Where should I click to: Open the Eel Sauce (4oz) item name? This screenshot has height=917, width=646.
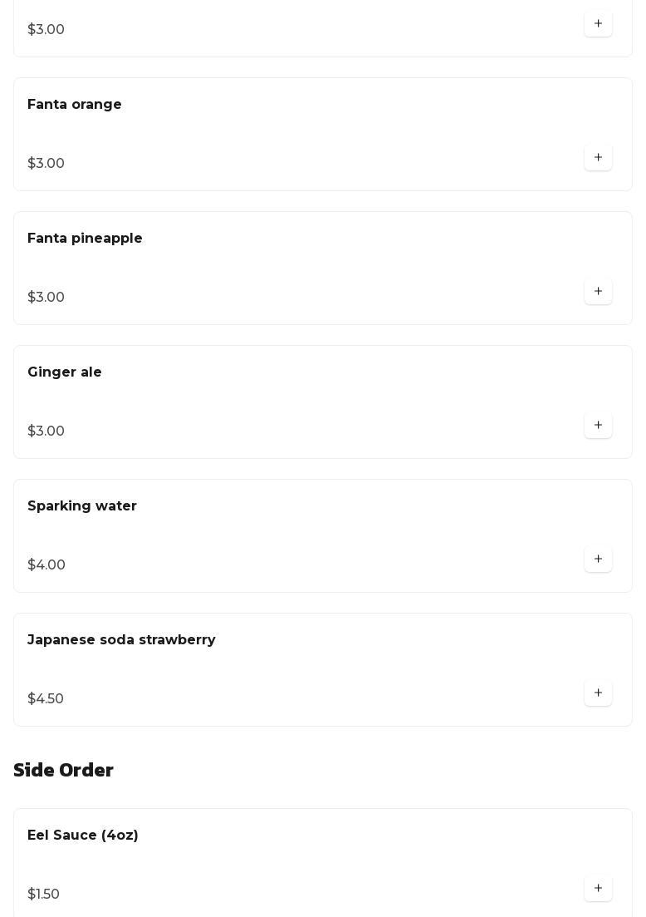(83, 836)
